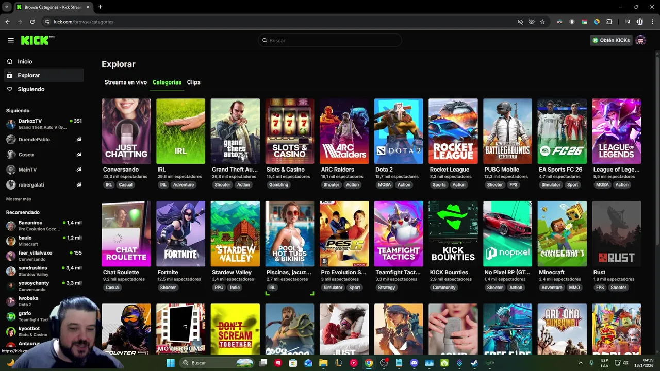Expand Mostrar más in the sidebar
This screenshot has height=371, width=660.
(x=19, y=199)
